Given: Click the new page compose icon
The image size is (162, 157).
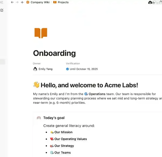Looking at the screenshot, I should pos(2,10).
